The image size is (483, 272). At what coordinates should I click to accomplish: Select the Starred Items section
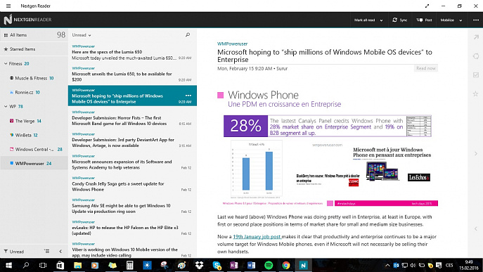[34, 49]
